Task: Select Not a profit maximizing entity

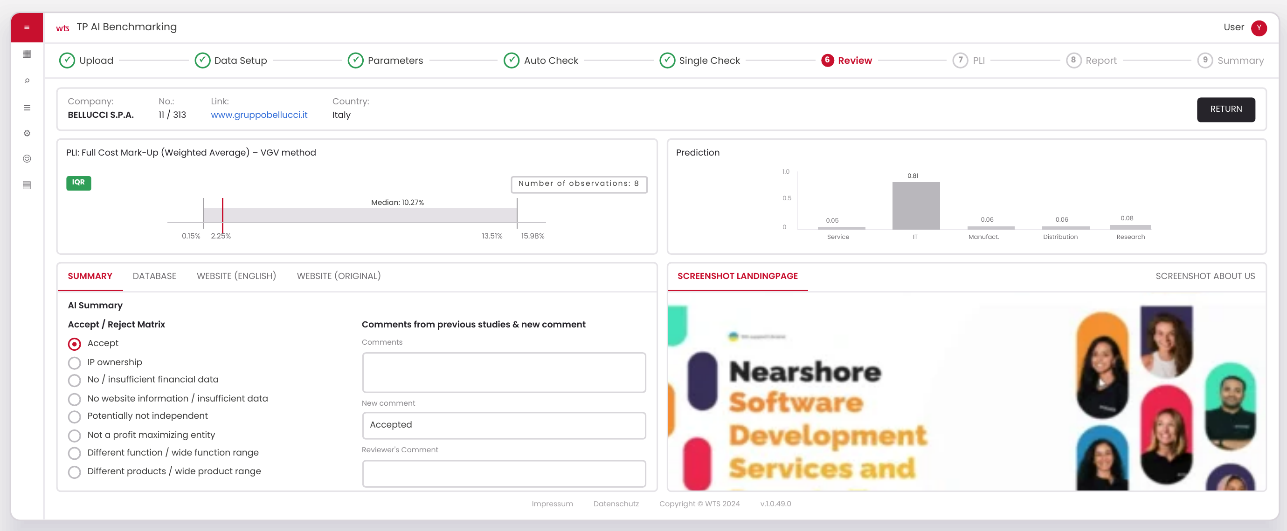Action: click(75, 436)
